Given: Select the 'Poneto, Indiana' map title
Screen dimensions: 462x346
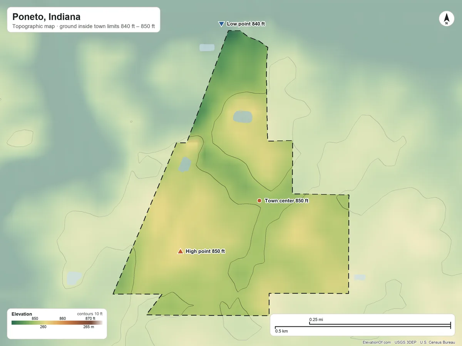Looking at the screenshot, I should (x=46, y=17).
